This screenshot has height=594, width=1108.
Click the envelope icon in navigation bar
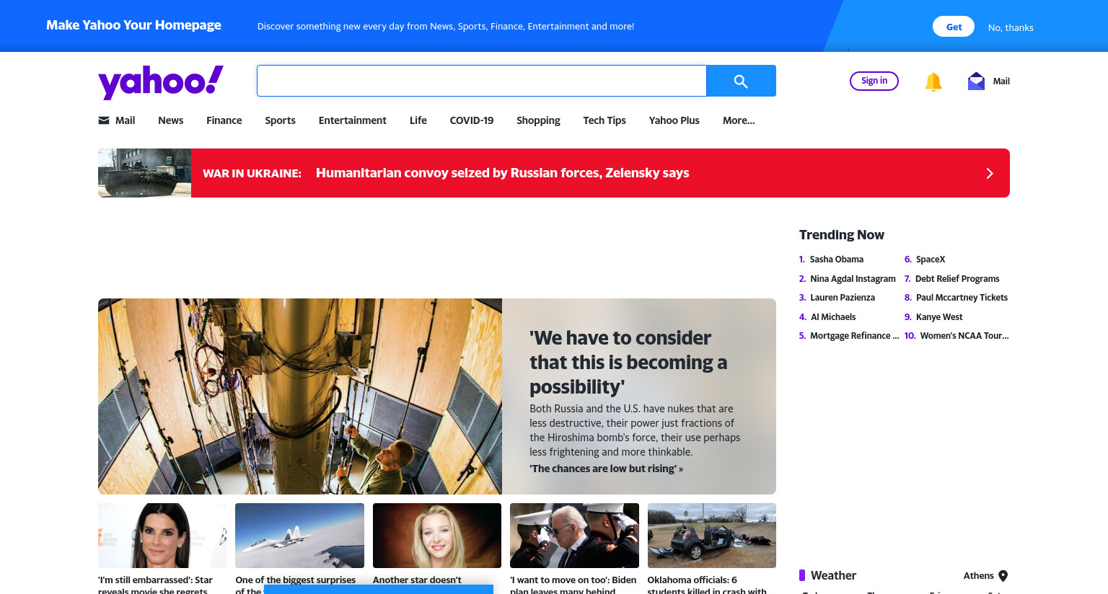104,120
